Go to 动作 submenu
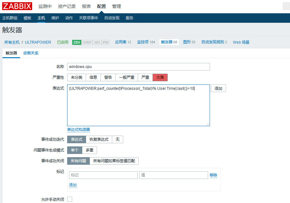The width and height of the screenshot is (290, 203). [69, 18]
